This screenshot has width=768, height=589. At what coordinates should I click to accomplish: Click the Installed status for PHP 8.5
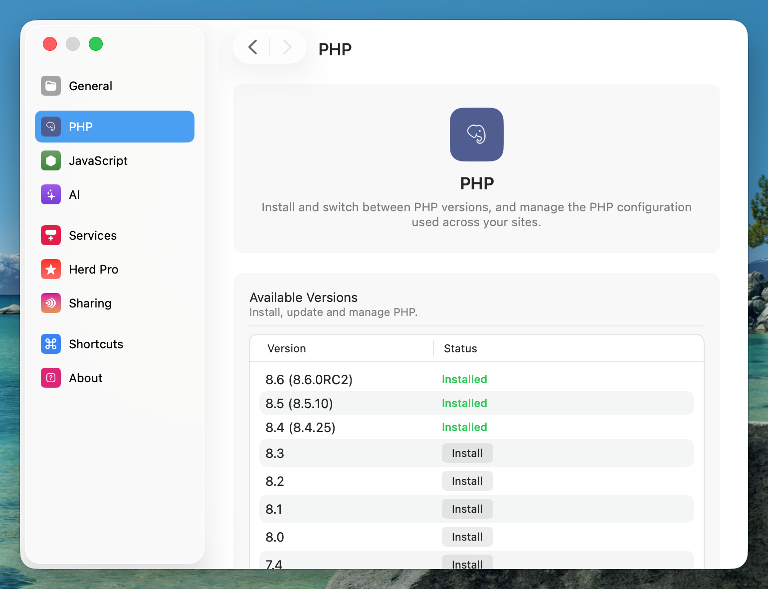464,403
